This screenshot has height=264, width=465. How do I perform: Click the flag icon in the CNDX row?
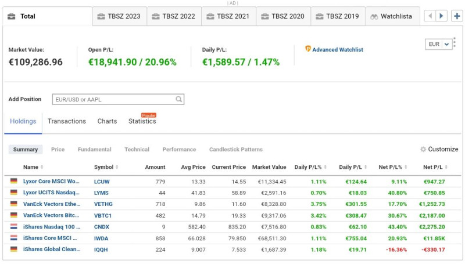[x=13, y=226]
